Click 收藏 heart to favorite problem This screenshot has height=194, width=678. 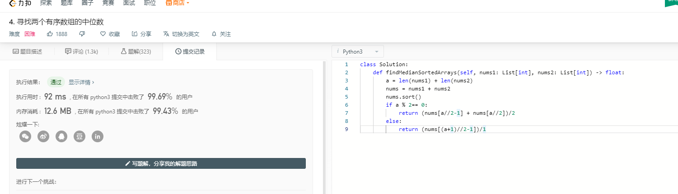coord(110,34)
